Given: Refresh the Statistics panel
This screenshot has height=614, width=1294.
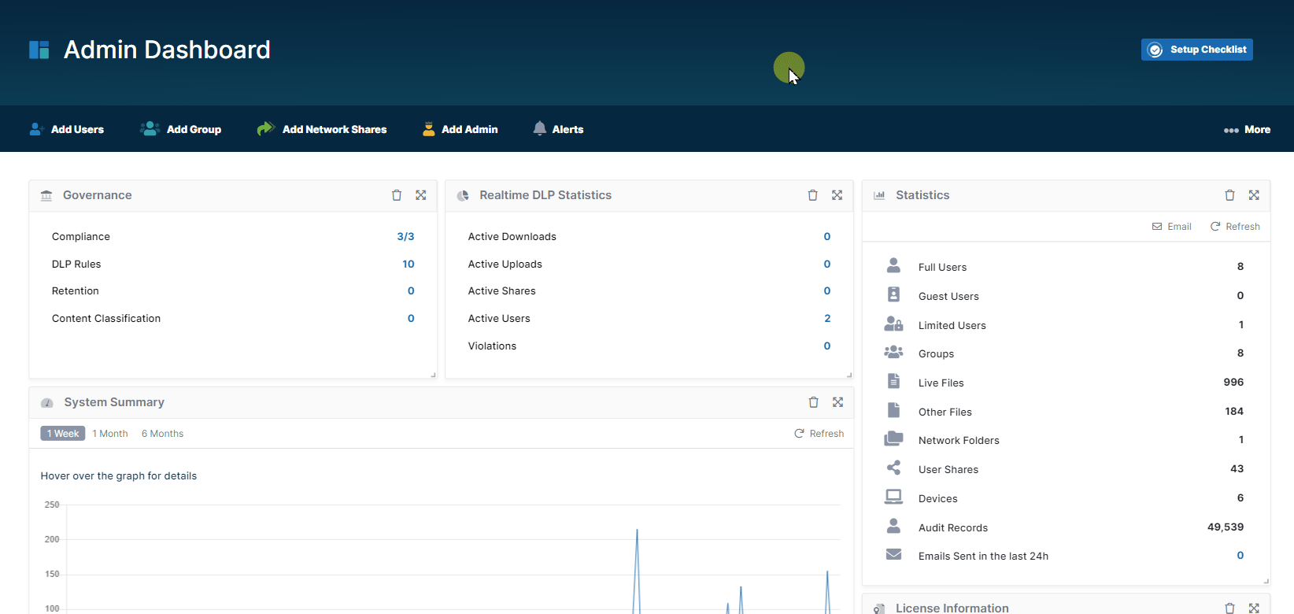Looking at the screenshot, I should [1235, 227].
